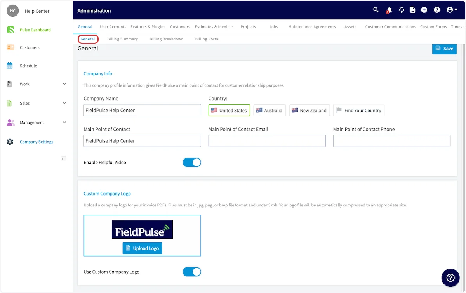Click the Customers sidebar icon

tap(10, 47)
